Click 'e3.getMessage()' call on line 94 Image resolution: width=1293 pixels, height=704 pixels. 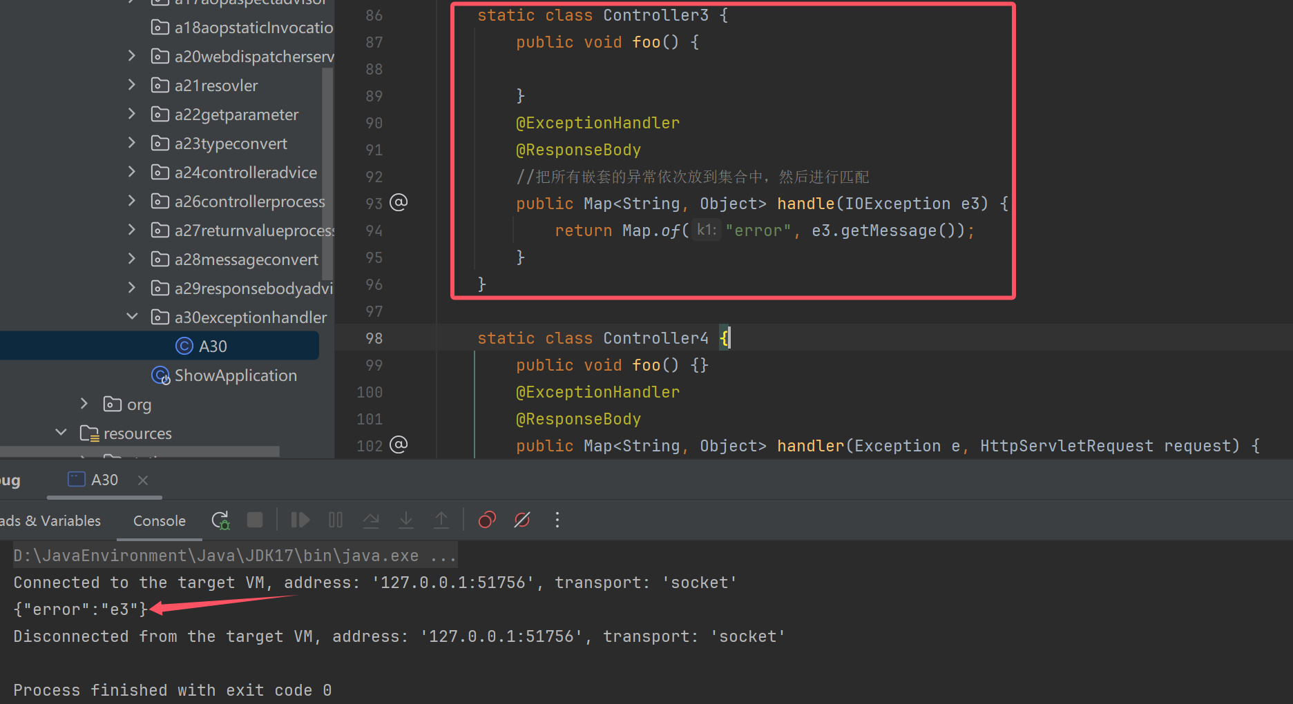tap(888, 231)
